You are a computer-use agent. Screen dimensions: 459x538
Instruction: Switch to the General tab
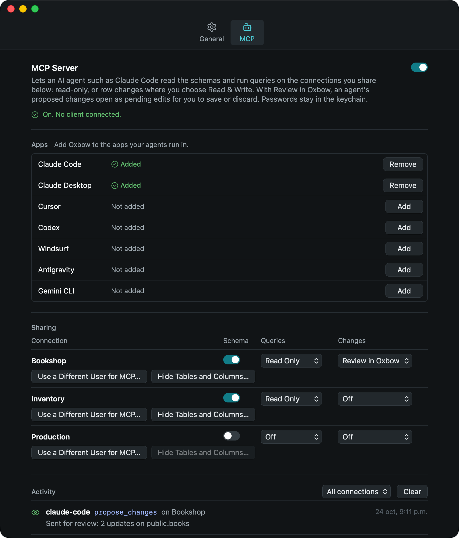[212, 33]
